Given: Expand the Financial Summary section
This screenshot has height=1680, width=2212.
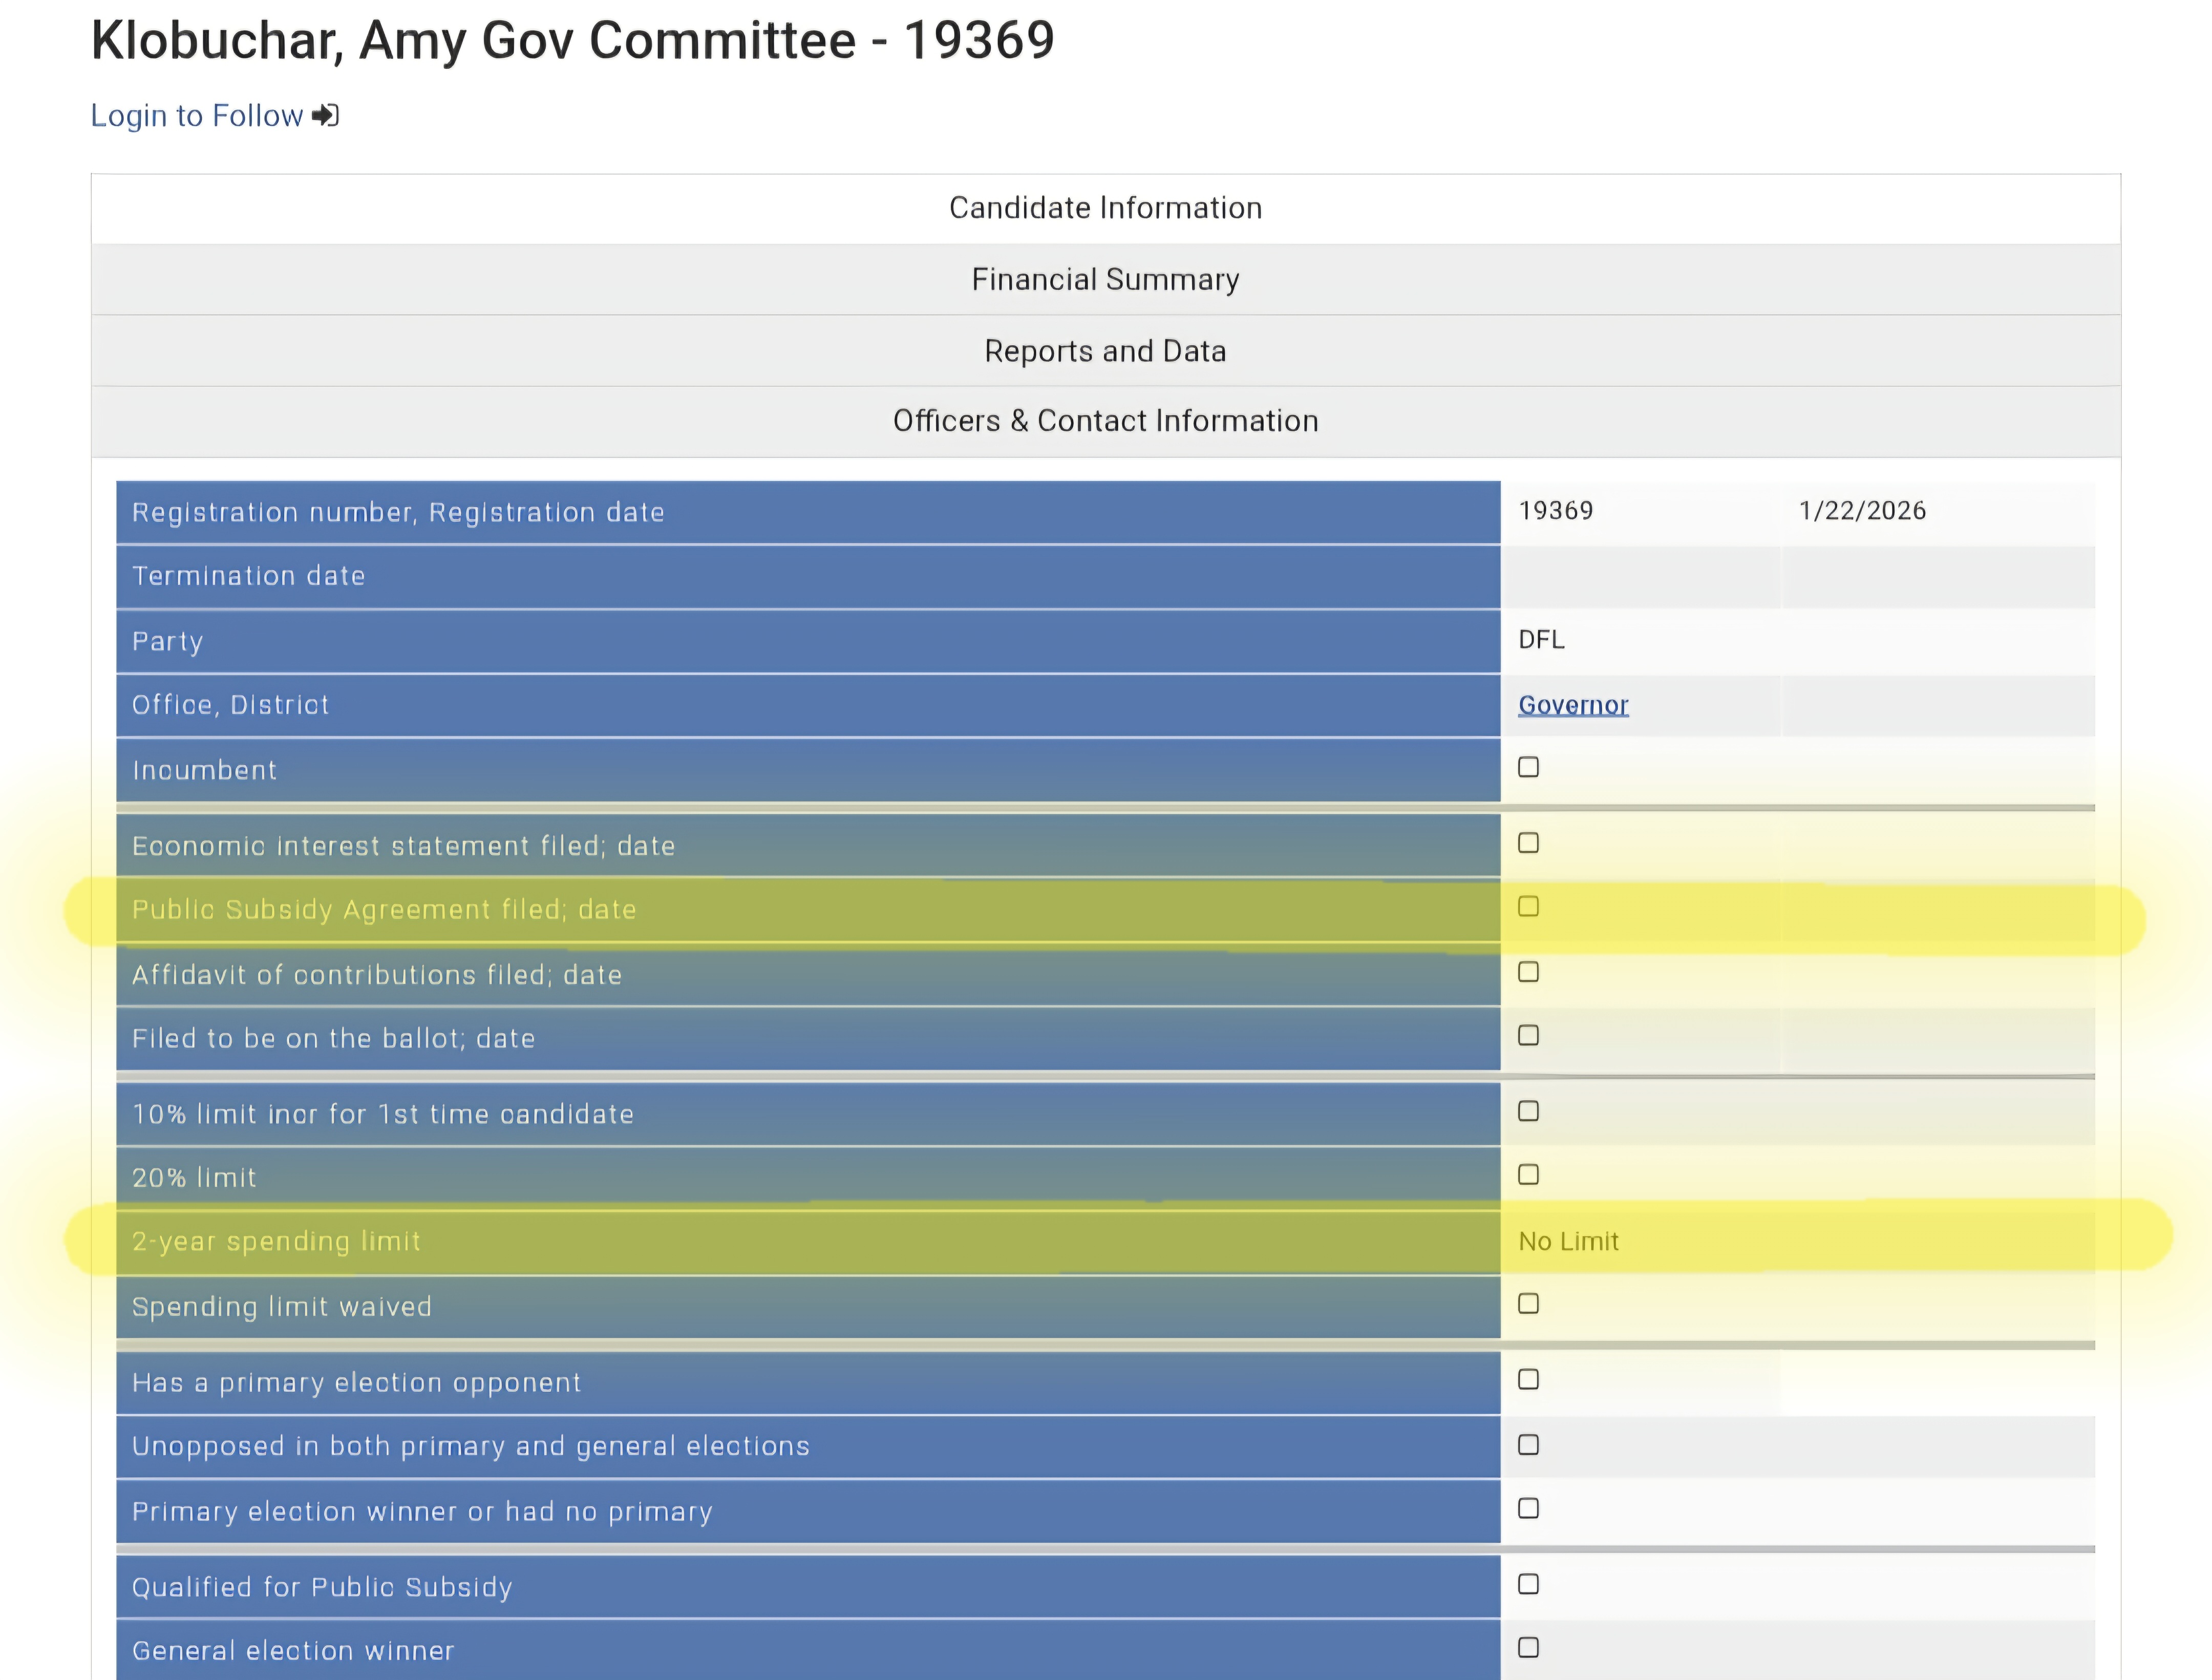Looking at the screenshot, I should pos(1105,279).
